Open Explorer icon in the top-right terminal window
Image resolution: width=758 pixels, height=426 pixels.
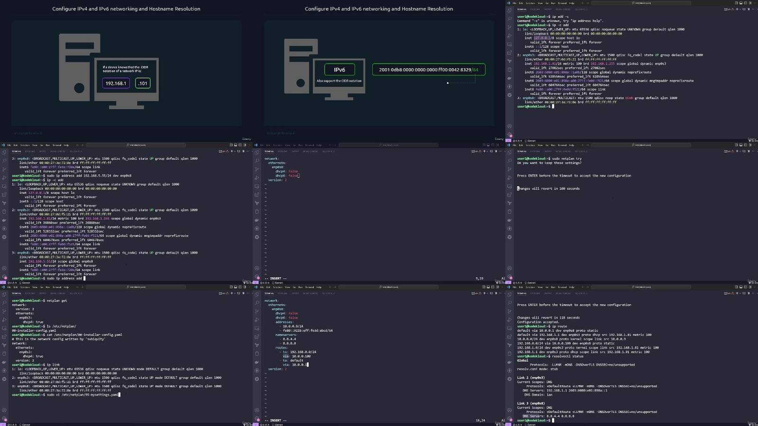tap(509, 10)
